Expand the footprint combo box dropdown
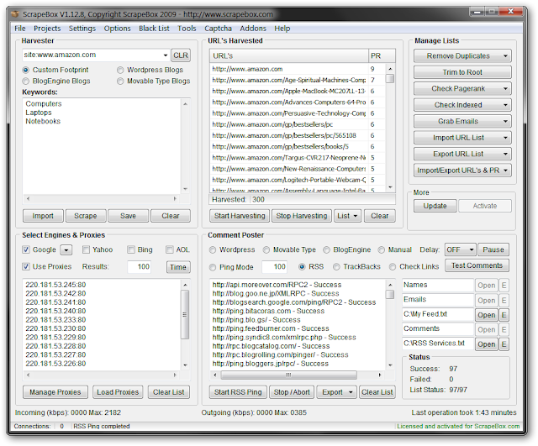Image resolution: width=538 pixels, height=446 pixels. [x=166, y=55]
